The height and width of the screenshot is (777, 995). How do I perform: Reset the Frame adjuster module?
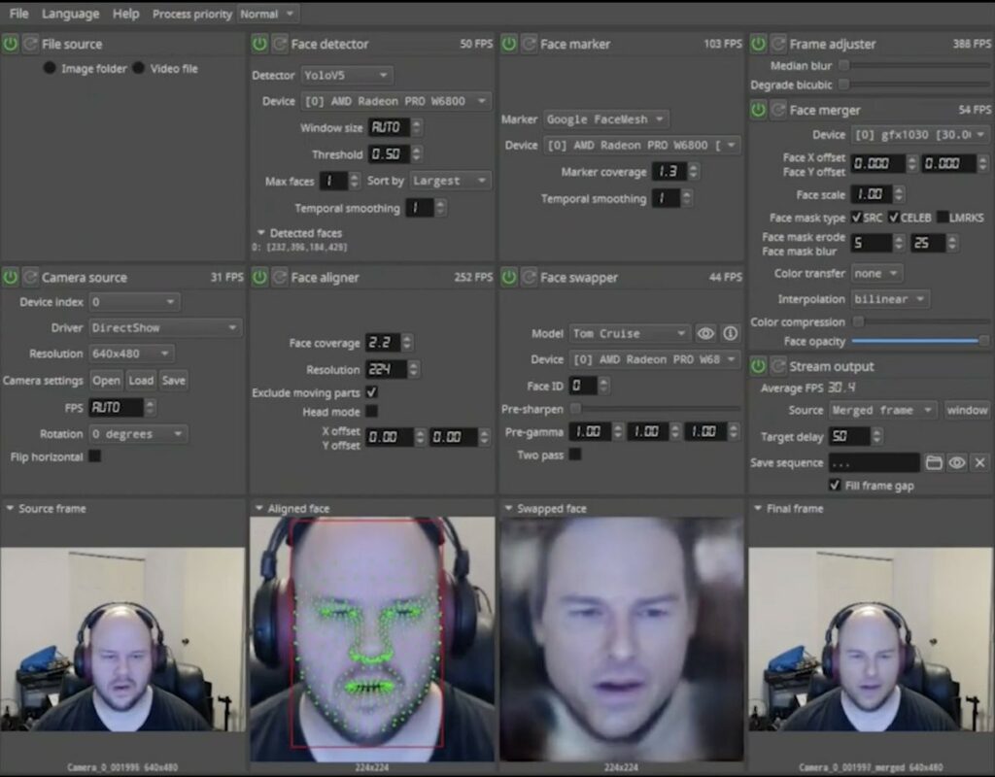tap(778, 44)
